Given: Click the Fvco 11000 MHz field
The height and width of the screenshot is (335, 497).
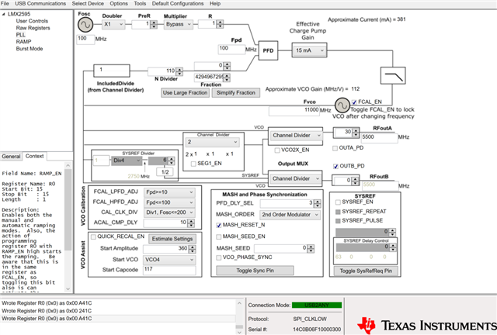Looking at the screenshot, I should tap(294, 111).
